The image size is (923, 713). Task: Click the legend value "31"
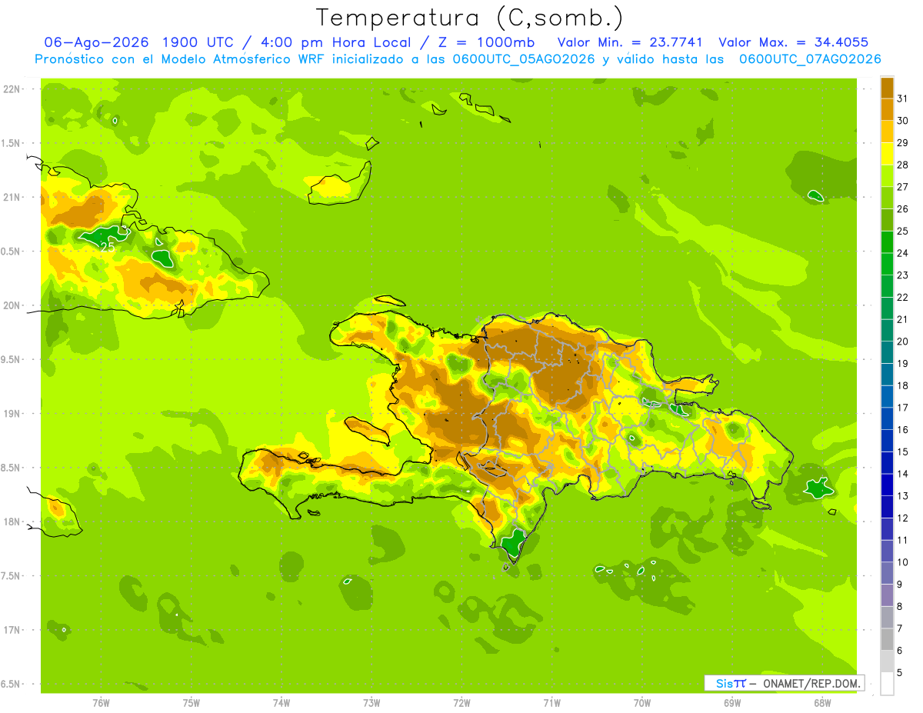coord(903,98)
